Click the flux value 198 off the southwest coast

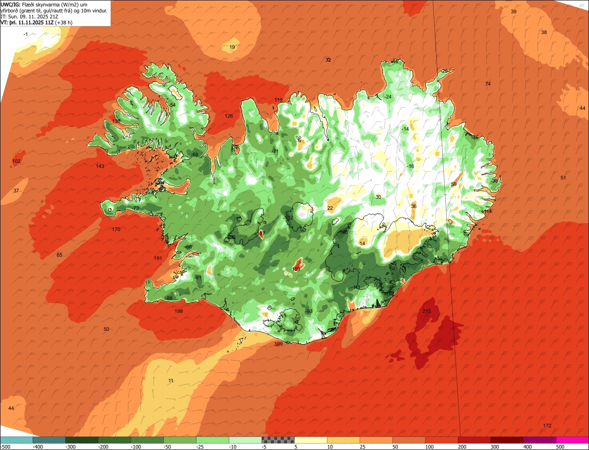[179, 311]
